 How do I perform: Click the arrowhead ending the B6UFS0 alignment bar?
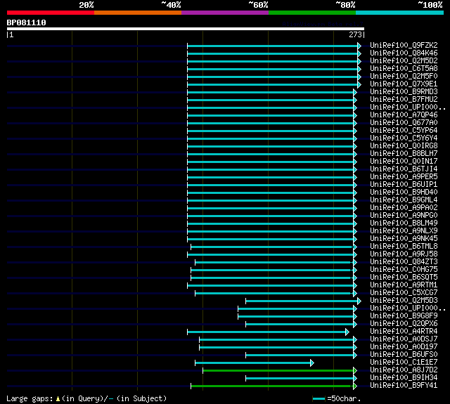coord(355,356)
